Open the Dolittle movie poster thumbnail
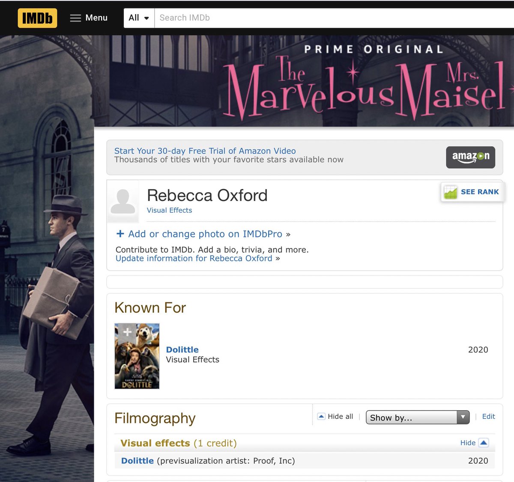 click(137, 356)
